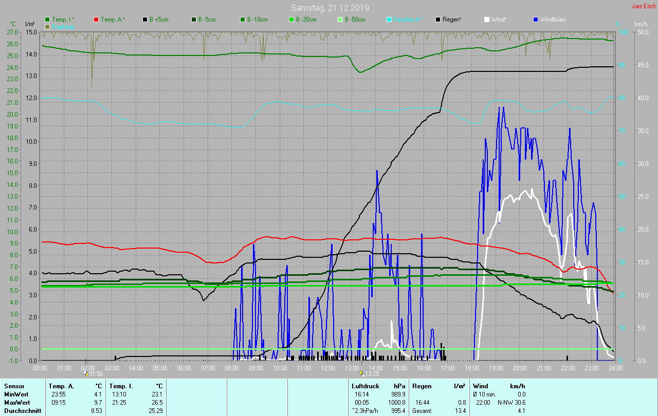Image resolution: width=658 pixels, height=416 pixels.
Task: Click the "Regen*" legend label
Action: [x=452, y=20]
